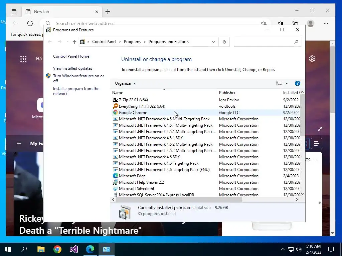Click the Microsoft Edge icon in program list
This screenshot has height=256, width=342.
[115, 176]
